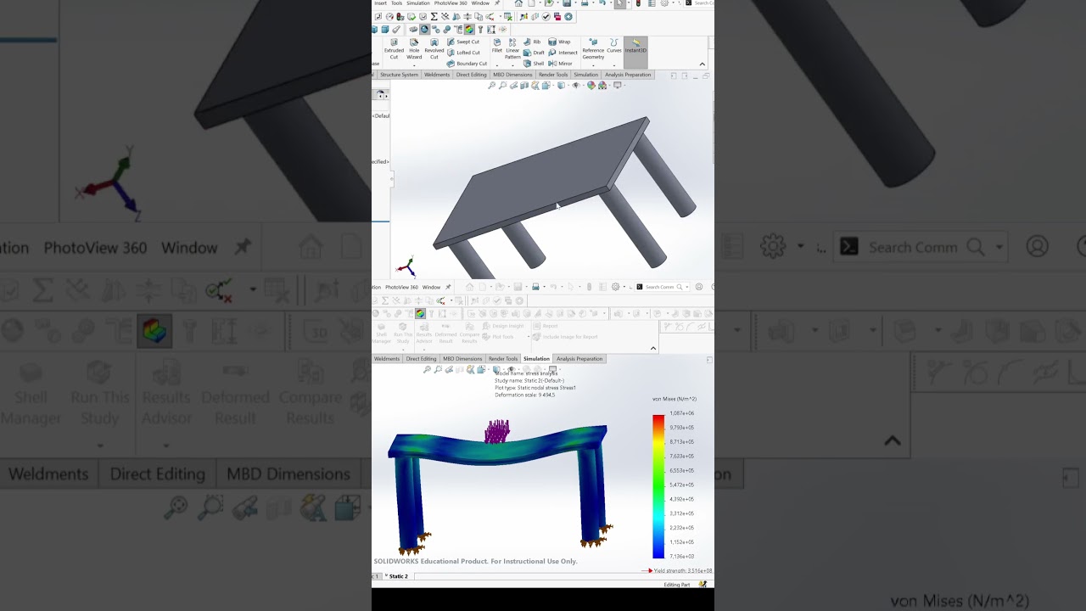Click the von Mises color legend bar
This screenshot has height=611, width=1086.
point(658,486)
